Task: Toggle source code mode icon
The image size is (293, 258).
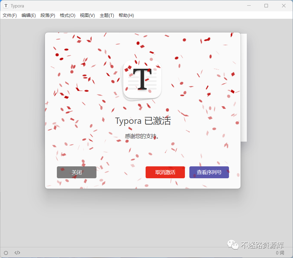Action: pyautogui.click(x=17, y=253)
